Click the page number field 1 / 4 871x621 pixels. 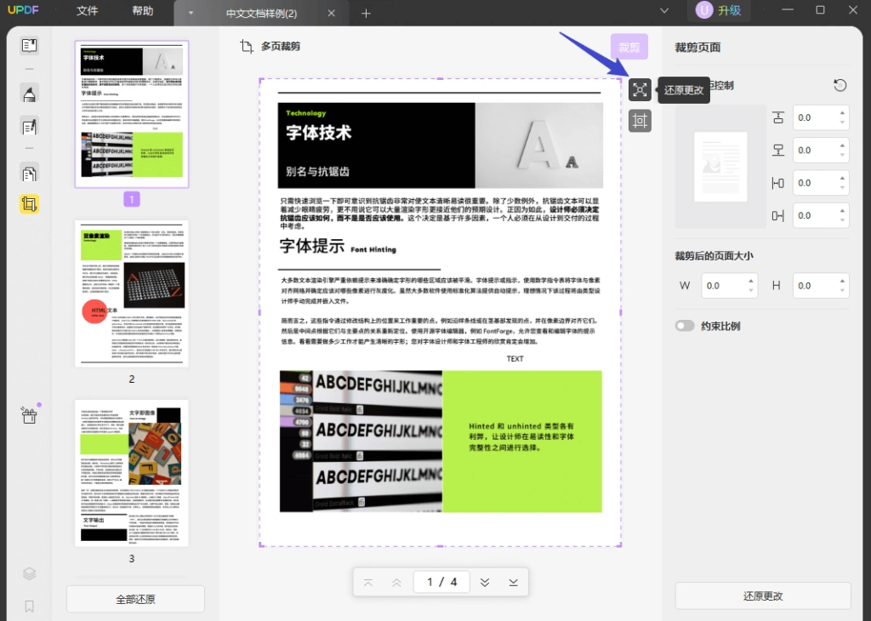pyautogui.click(x=441, y=582)
